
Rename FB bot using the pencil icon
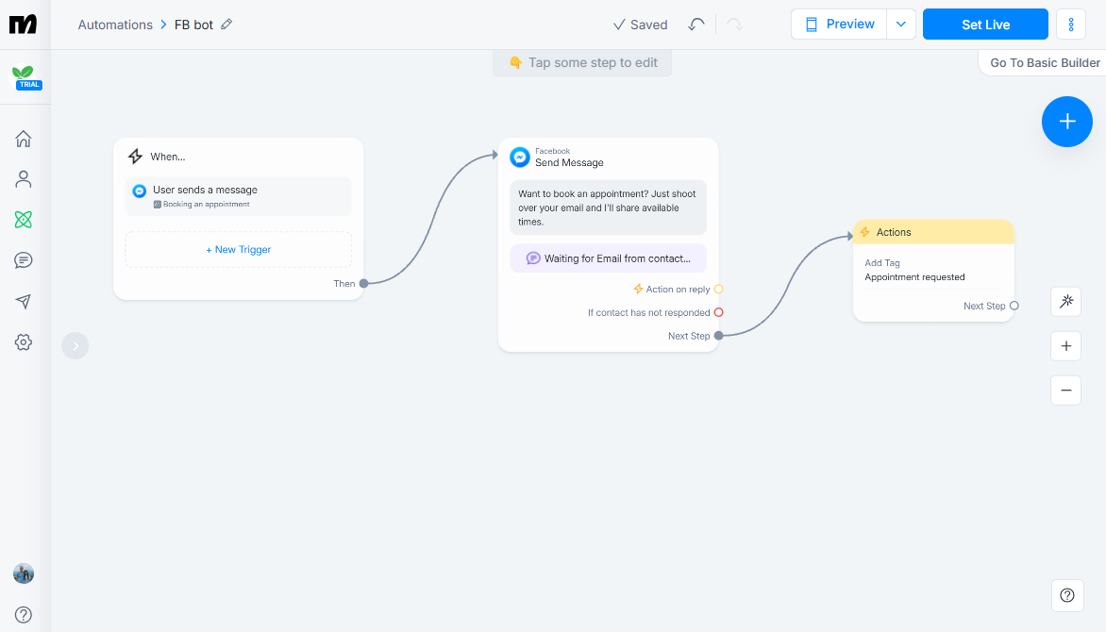pos(226,24)
